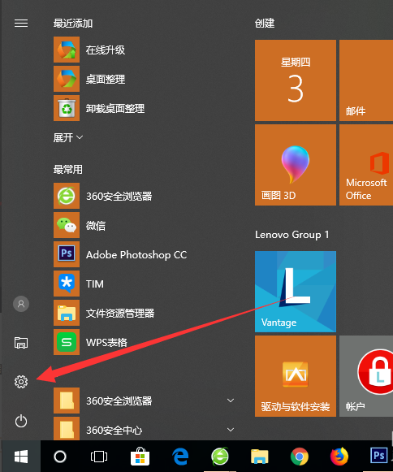Open the Microsoft Office tile
The width and height of the screenshot is (393, 472).
click(x=366, y=165)
